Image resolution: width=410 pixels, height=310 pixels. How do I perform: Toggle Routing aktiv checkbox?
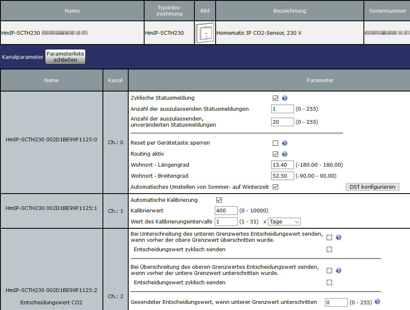[x=275, y=154]
